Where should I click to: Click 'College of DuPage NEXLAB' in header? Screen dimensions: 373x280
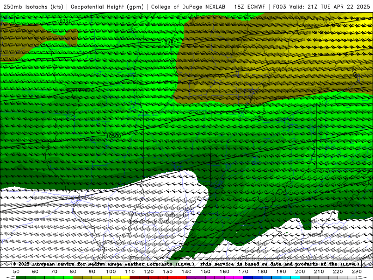coord(188,7)
